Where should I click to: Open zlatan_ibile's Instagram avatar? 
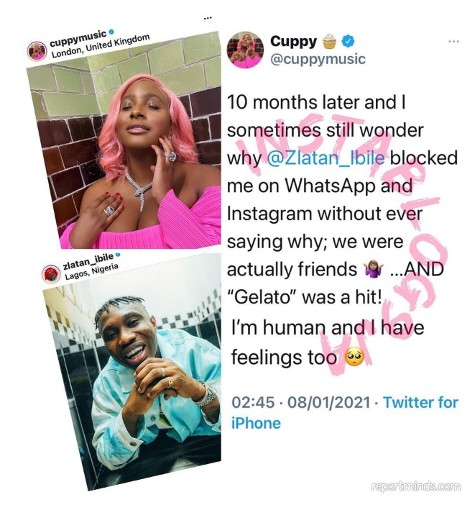(51, 273)
